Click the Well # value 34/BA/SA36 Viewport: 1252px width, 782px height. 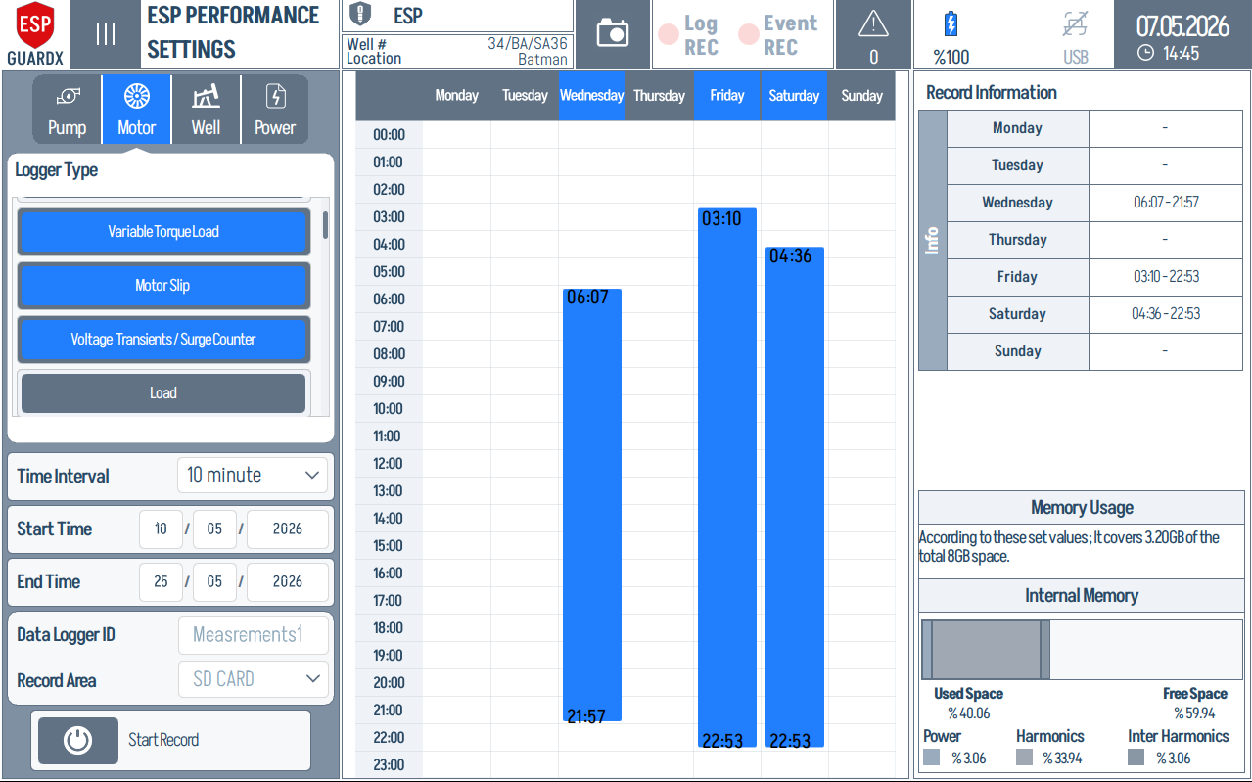point(528,44)
